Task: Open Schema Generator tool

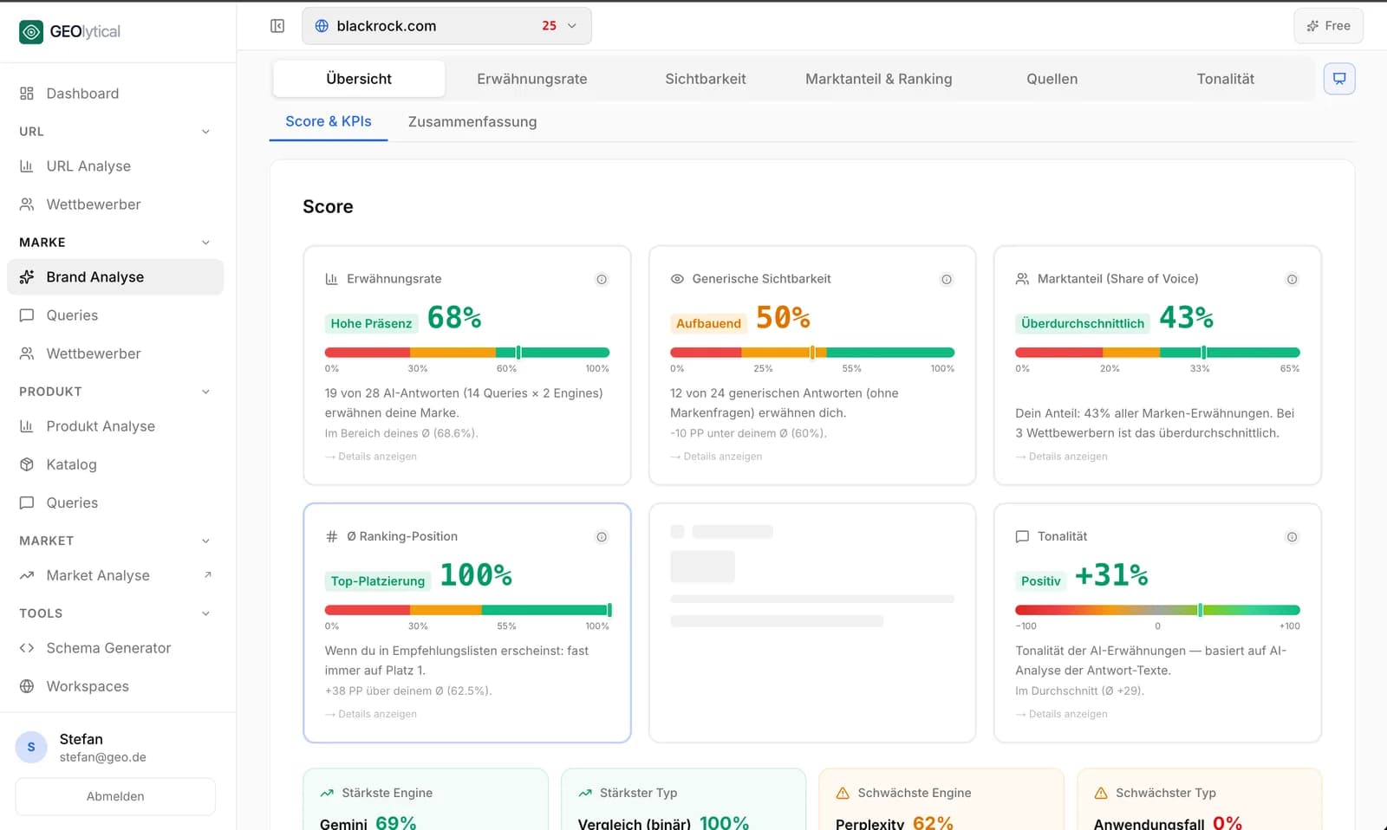Action: tap(115, 648)
